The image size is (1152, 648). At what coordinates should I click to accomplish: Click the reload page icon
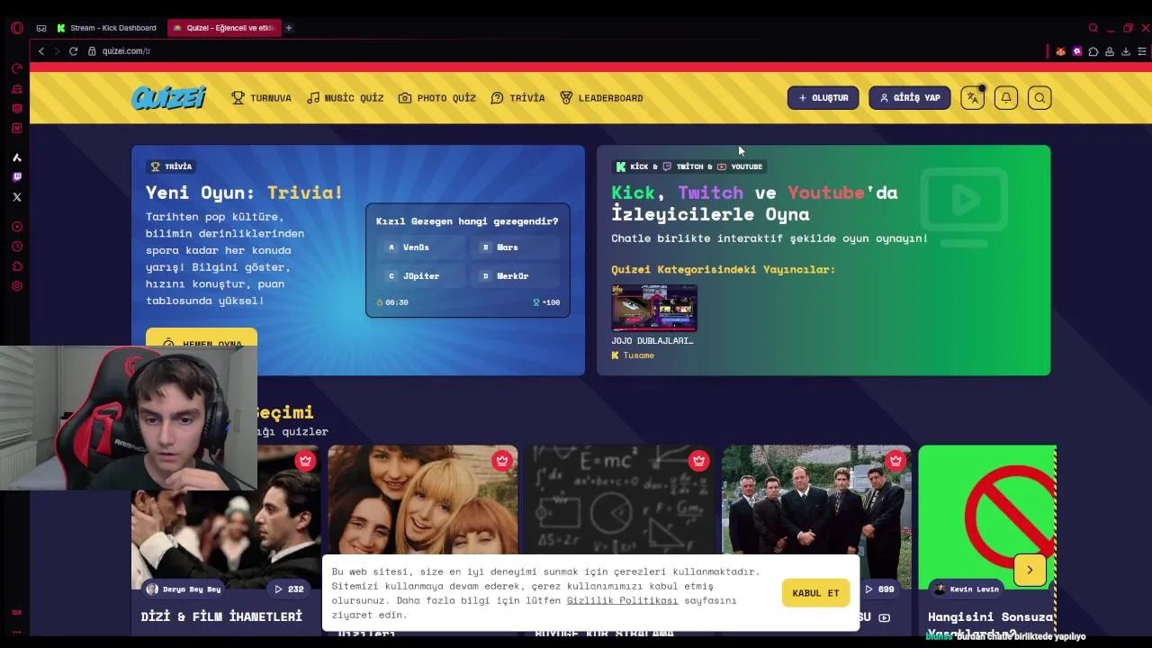(x=73, y=51)
